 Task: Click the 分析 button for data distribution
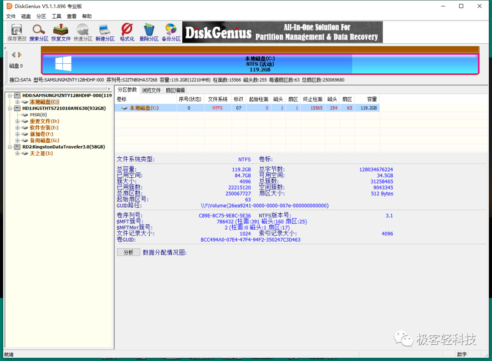tap(128, 252)
